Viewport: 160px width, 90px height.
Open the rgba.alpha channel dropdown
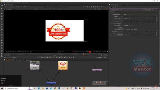[x=12, y=7]
